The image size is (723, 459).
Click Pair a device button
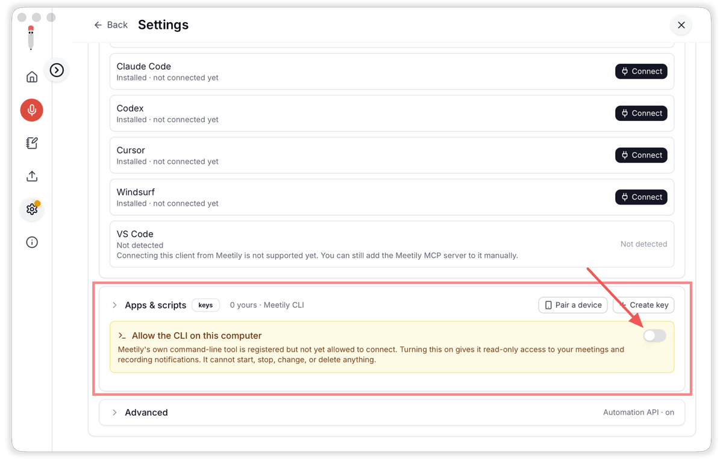573,305
